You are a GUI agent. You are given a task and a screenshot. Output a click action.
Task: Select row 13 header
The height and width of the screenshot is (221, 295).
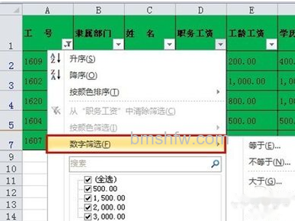pos(11,204)
